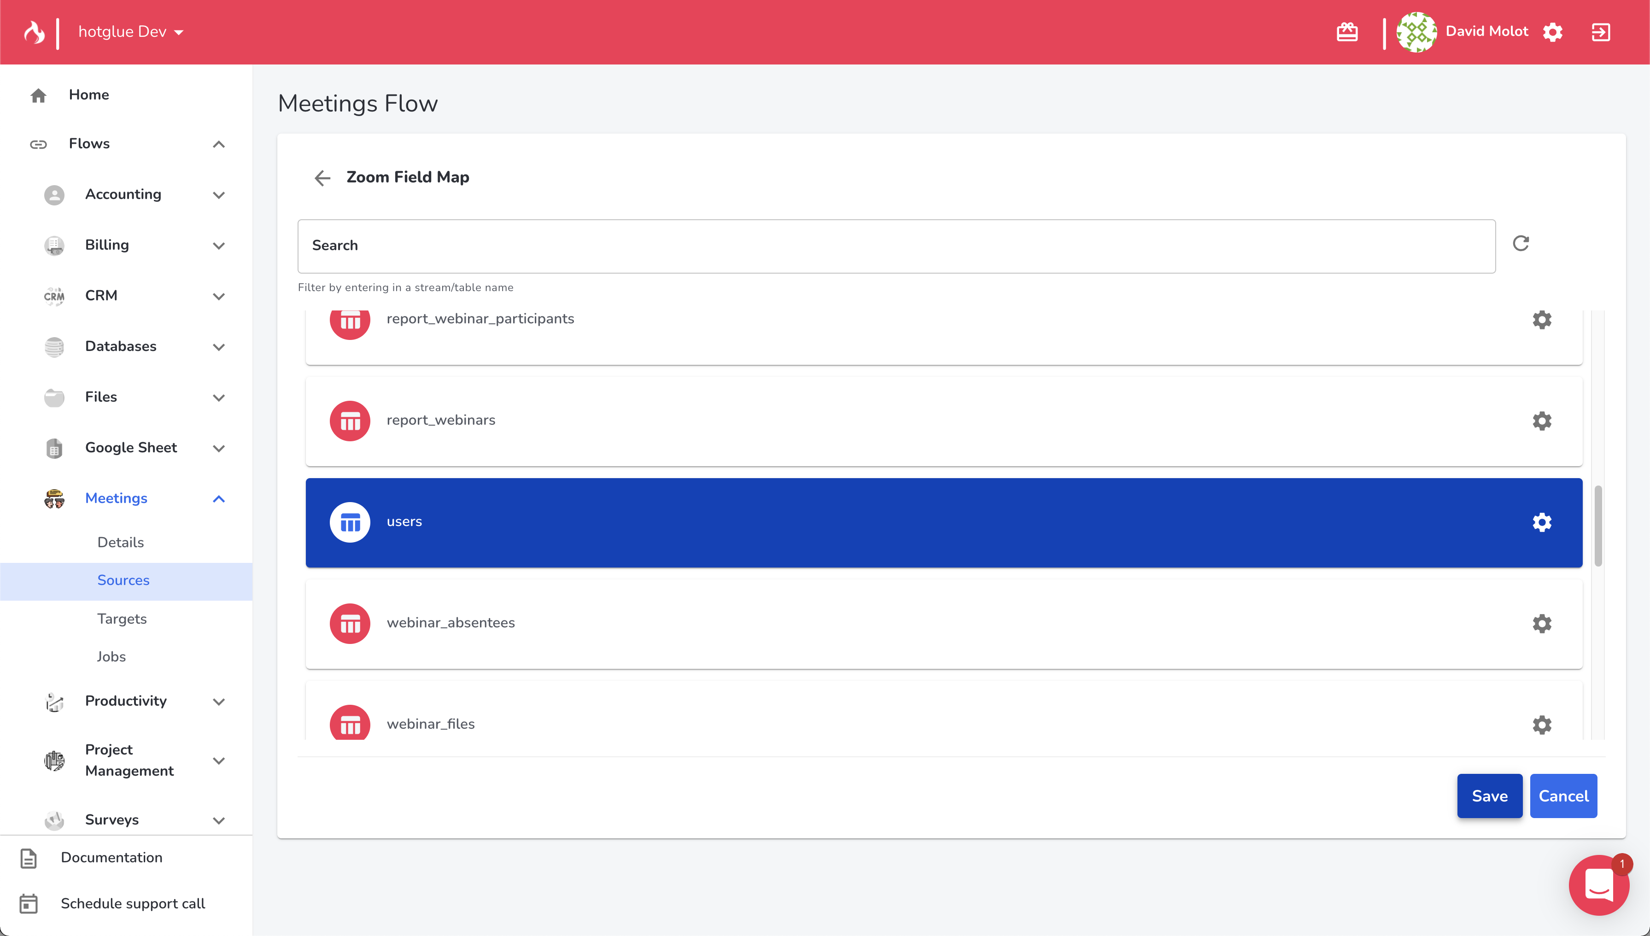Click the logout icon in top bar
This screenshot has width=1650, height=936.
(x=1601, y=32)
